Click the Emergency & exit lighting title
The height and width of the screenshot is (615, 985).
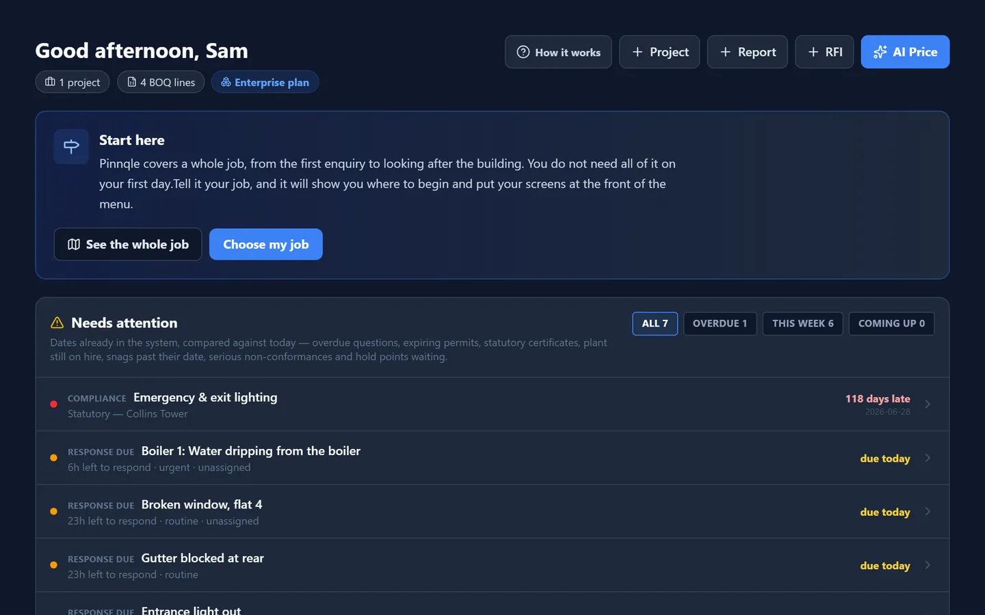pyautogui.click(x=205, y=398)
